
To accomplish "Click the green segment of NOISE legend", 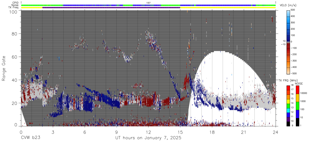I will (297, 106).
